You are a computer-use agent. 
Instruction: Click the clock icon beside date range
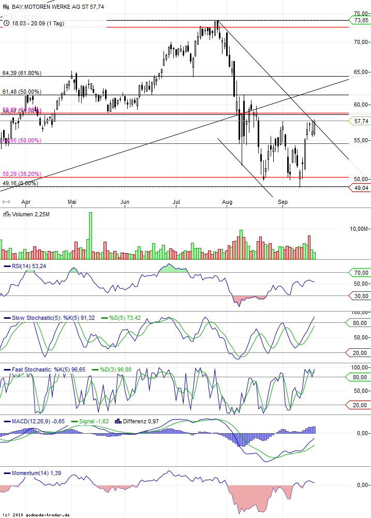point(7,23)
